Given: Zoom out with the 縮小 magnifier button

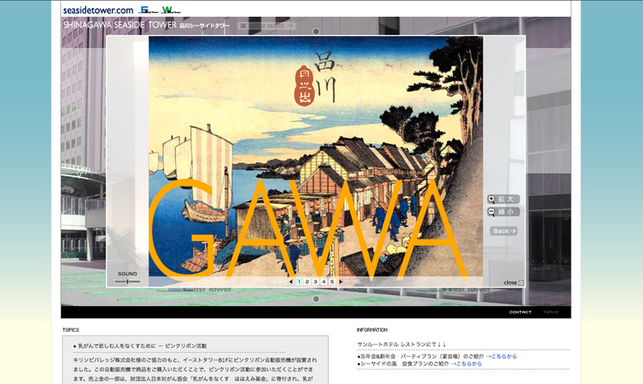Looking at the screenshot, I should [x=504, y=212].
